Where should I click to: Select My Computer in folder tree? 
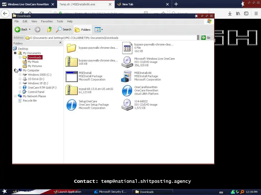[31, 70]
